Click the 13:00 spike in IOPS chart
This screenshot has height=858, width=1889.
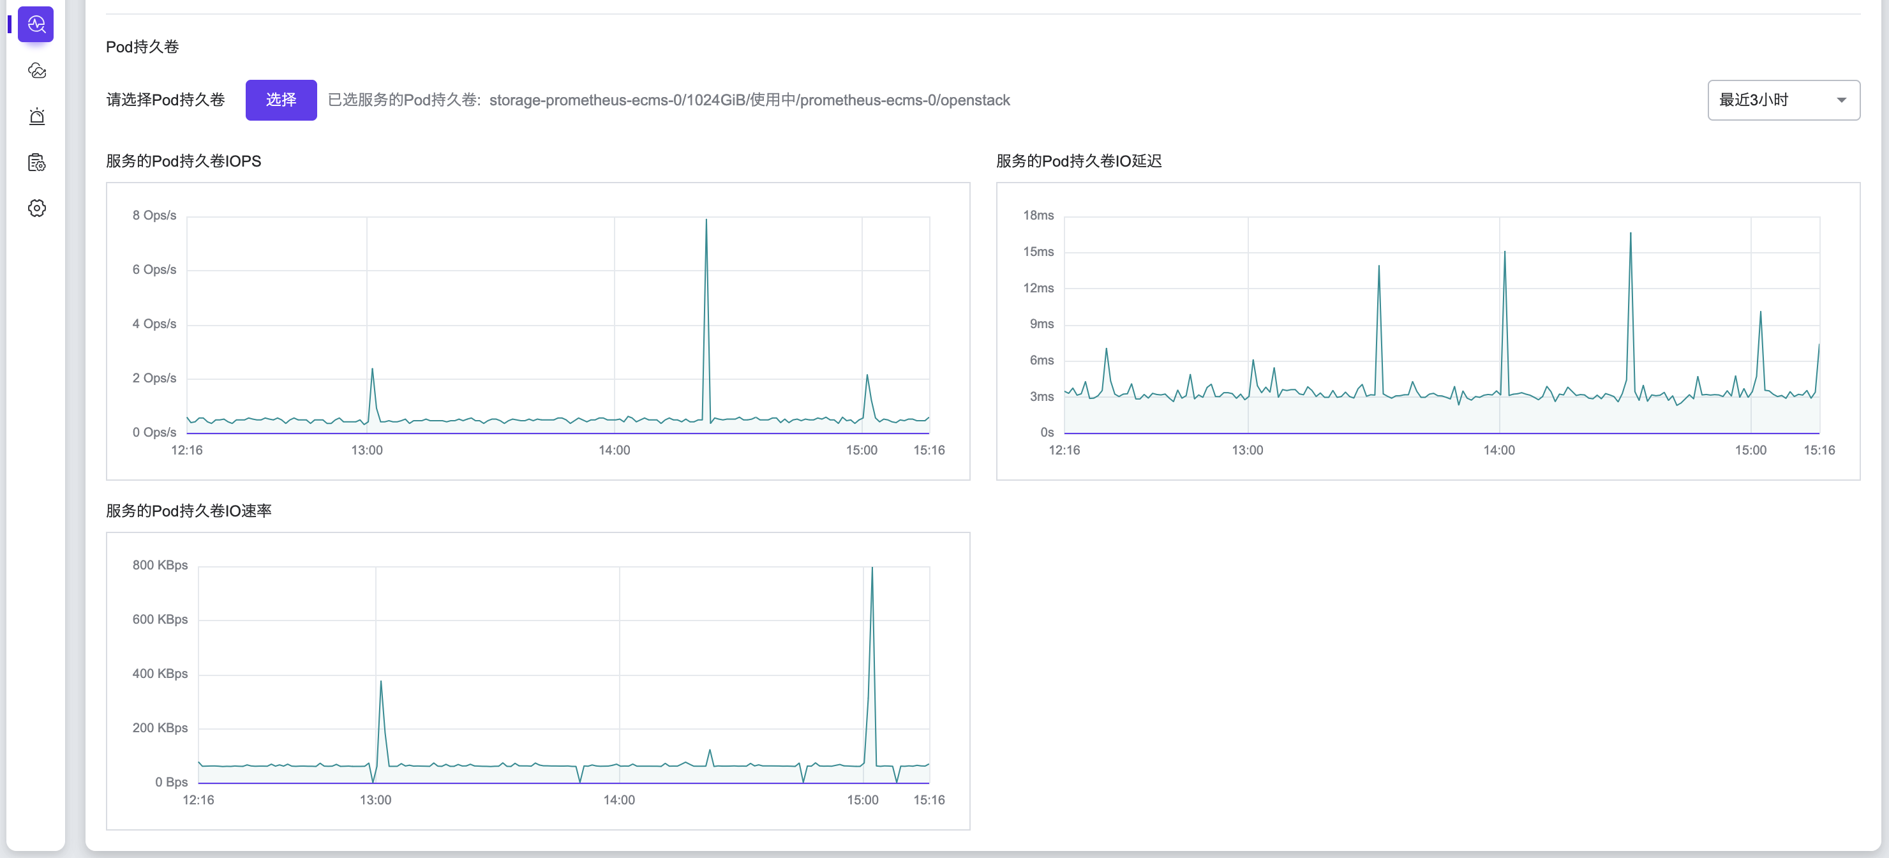coord(372,370)
